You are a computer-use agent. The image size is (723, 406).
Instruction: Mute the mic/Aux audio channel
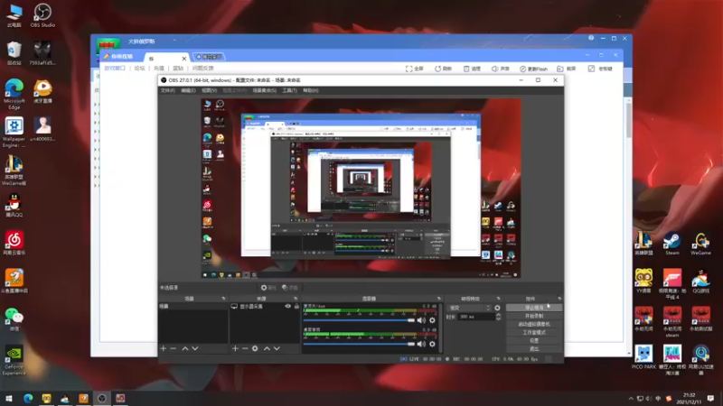point(421,320)
